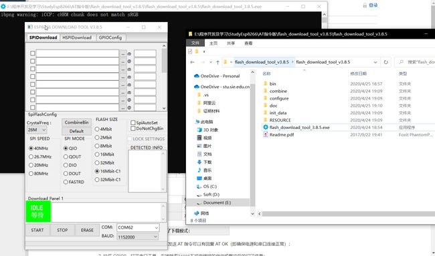This screenshot has width=435, height=256.
Task: Switch to SPIDownload tab
Action: tap(43, 37)
